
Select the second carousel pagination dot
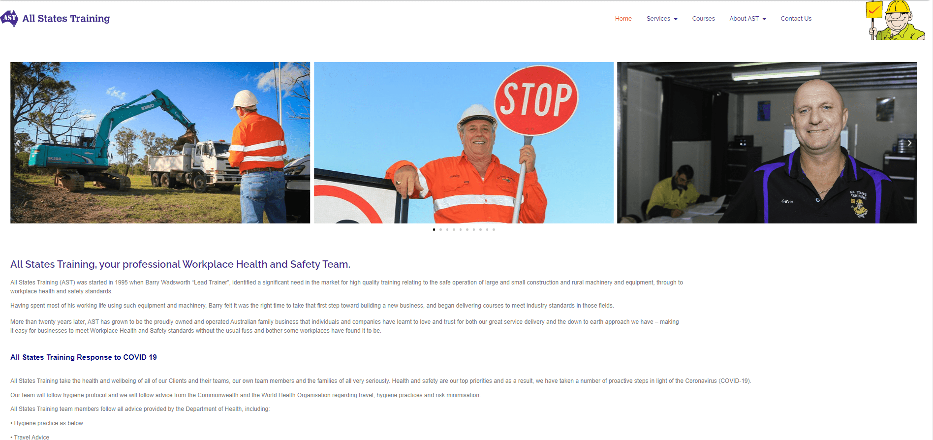(440, 229)
